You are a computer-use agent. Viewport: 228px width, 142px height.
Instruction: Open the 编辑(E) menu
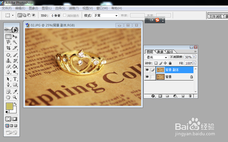(x=20, y=8)
